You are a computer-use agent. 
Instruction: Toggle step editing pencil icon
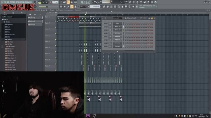click(68, 7)
